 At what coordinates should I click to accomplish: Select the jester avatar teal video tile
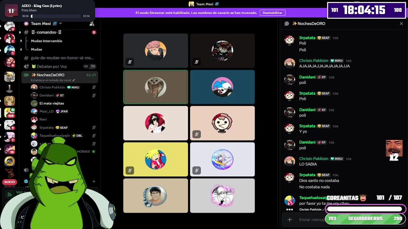(222, 87)
